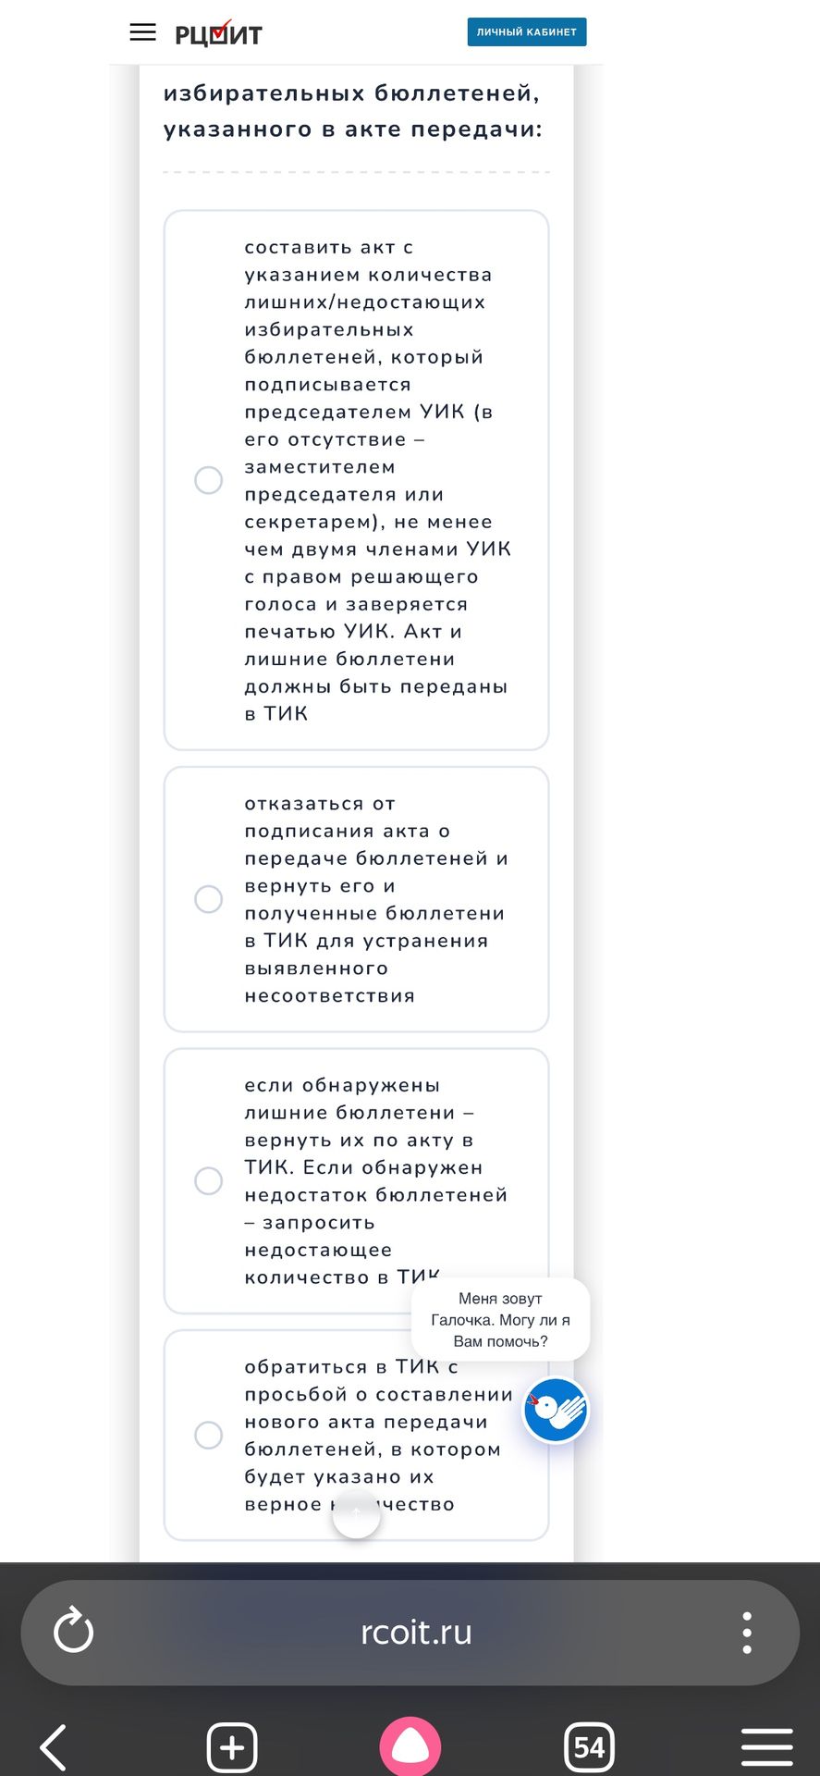Add a new browser tab
Screen dimensions: 820x1776
(232, 1747)
